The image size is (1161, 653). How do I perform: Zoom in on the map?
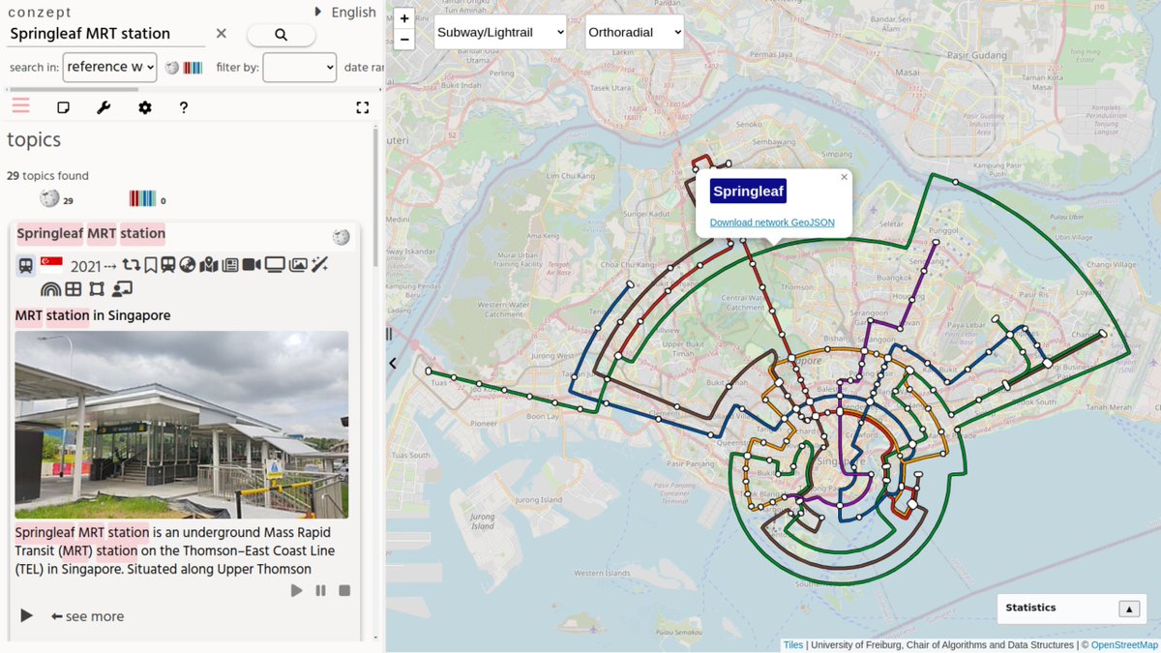(404, 18)
